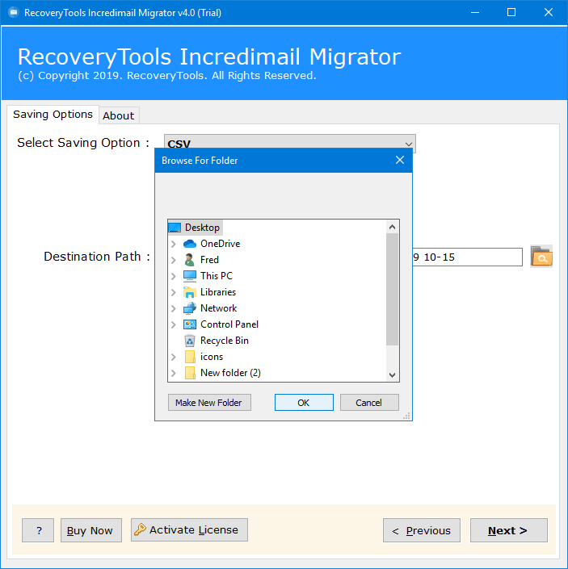The image size is (568, 569).
Task: Select 'OneDrive' text in folder tree
Action: [x=220, y=244]
